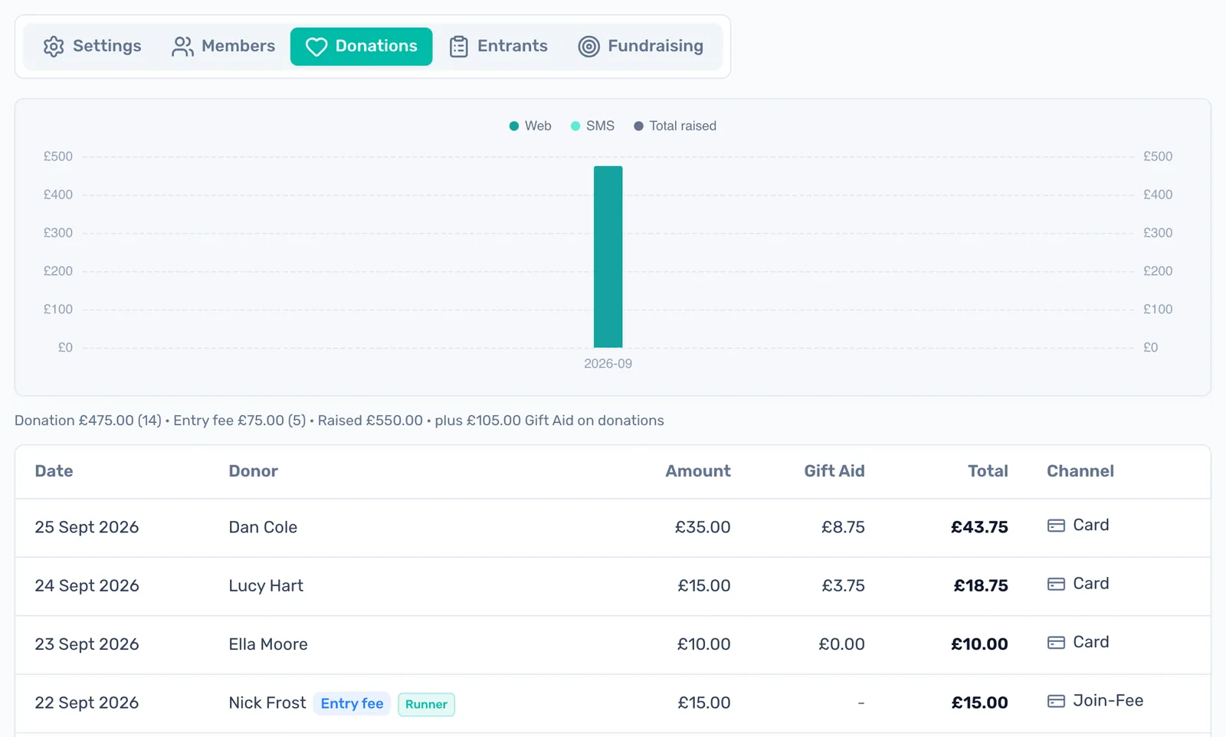
Task: Click the card icon in Lucy Hart's row
Action: pos(1056,584)
